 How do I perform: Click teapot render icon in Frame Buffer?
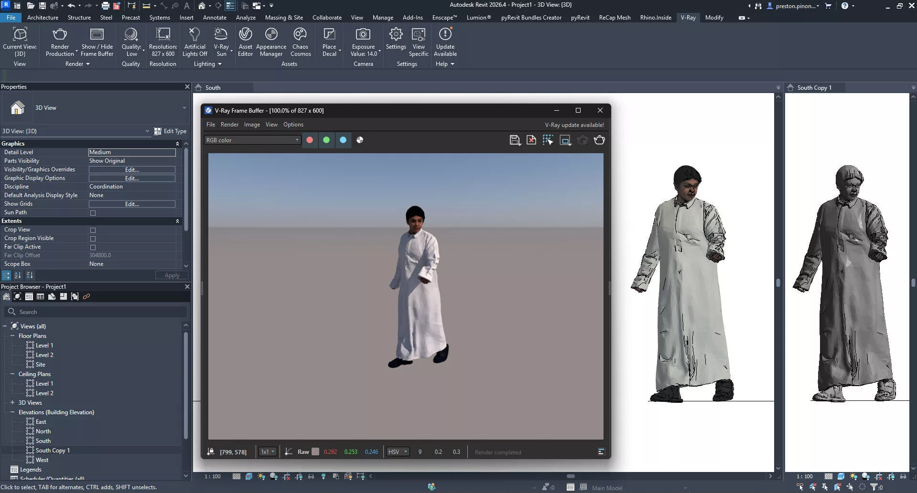[x=599, y=140]
